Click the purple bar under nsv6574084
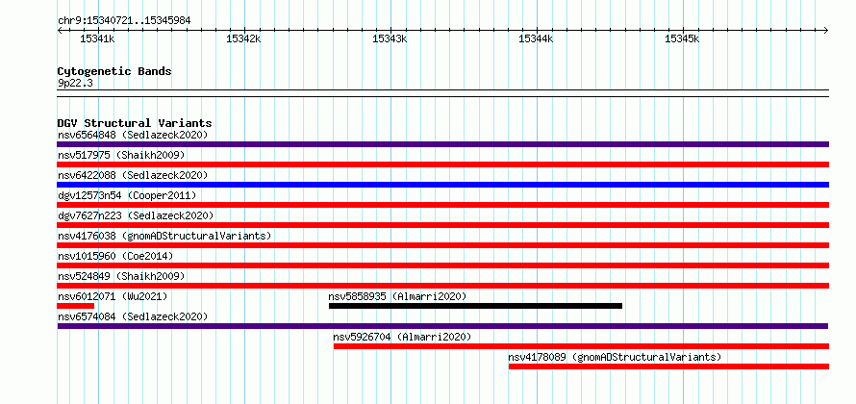The width and height of the screenshot is (856, 404). click(442, 326)
